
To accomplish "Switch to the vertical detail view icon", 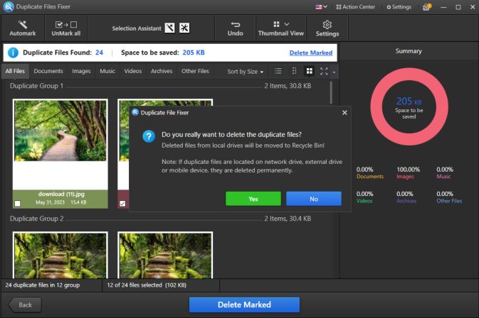I will (294, 71).
